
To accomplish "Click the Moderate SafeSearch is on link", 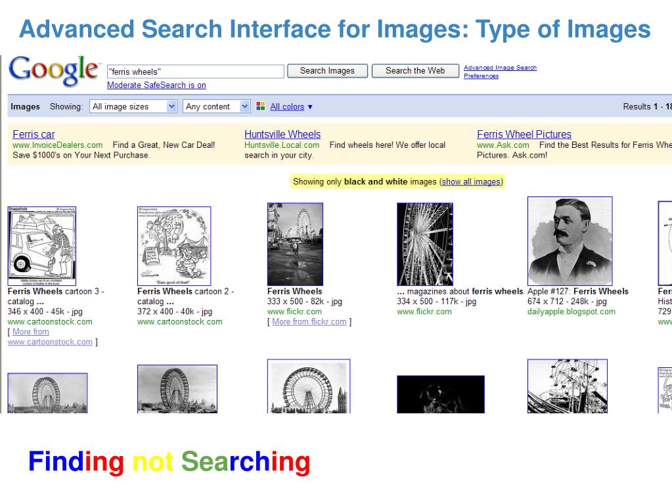I will (156, 85).
